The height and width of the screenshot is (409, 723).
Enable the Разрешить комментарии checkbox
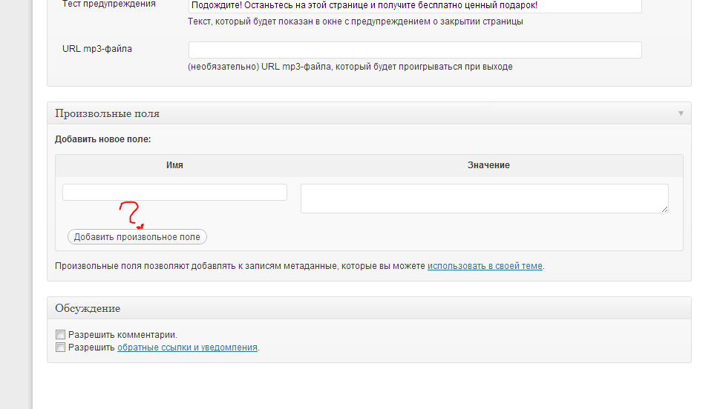pos(61,334)
